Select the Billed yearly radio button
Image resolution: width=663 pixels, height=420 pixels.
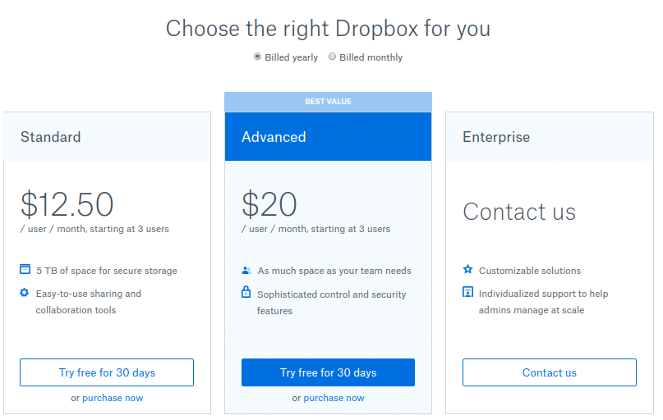258,57
